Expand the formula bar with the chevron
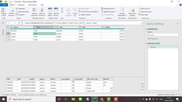This screenshot has height=102, width=182. 142,23
